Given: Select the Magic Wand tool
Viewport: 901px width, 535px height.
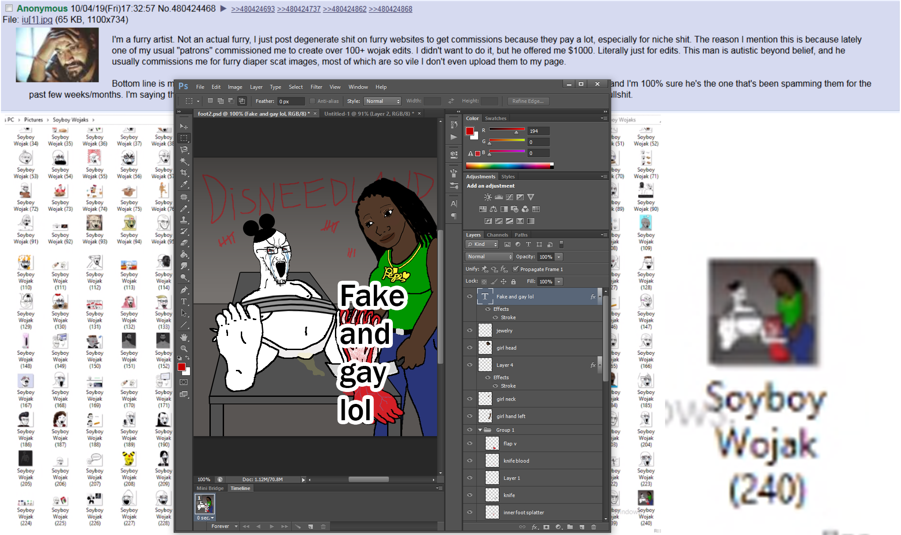Looking at the screenshot, I should click(x=184, y=161).
